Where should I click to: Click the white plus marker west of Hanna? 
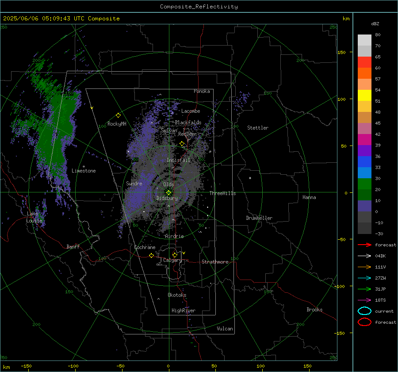click(x=250, y=178)
